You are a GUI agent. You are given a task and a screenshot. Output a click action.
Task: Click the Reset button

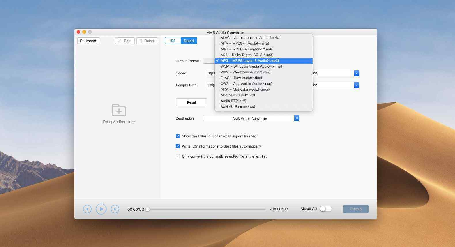191,102
